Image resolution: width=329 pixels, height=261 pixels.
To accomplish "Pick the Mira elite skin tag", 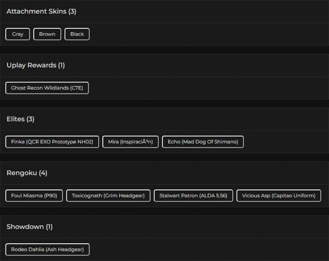I will coord(131,142).
